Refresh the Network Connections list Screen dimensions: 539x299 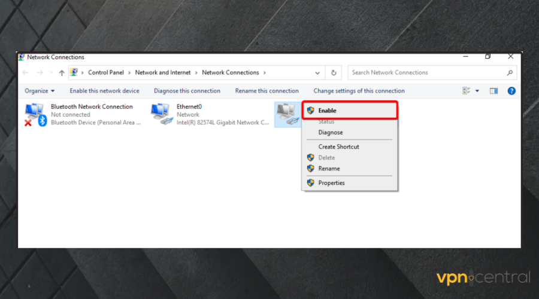click(334, 73)
